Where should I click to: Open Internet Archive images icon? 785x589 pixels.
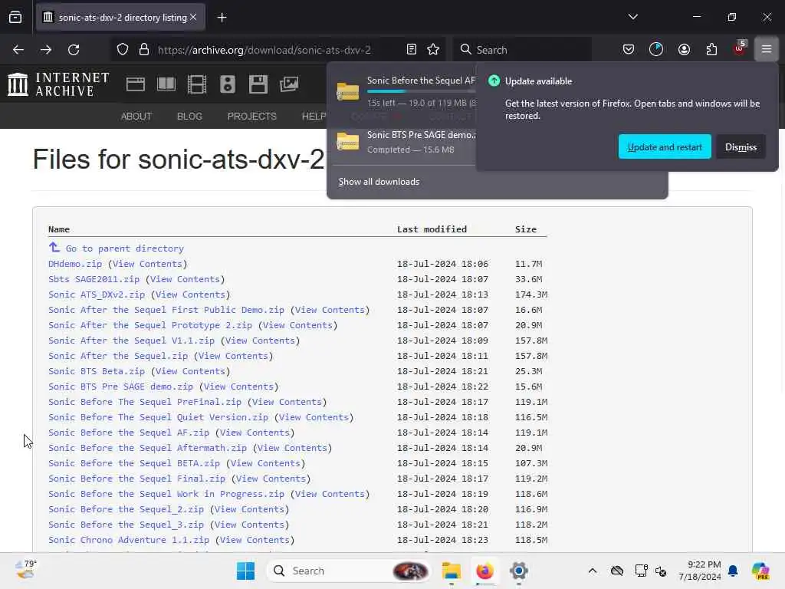point(289,84)
